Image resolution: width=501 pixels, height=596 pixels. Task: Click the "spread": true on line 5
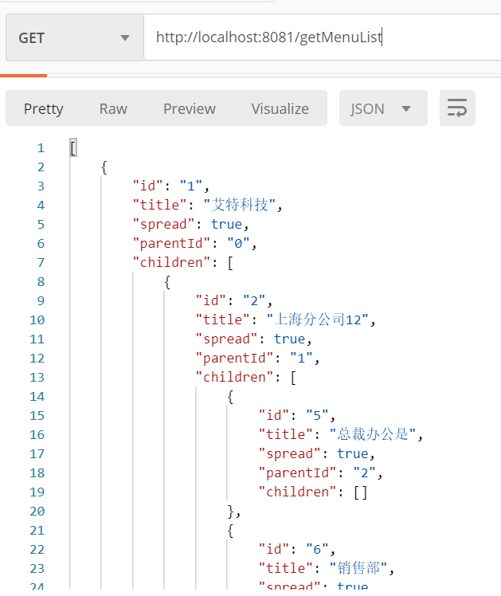coord(190,224)
